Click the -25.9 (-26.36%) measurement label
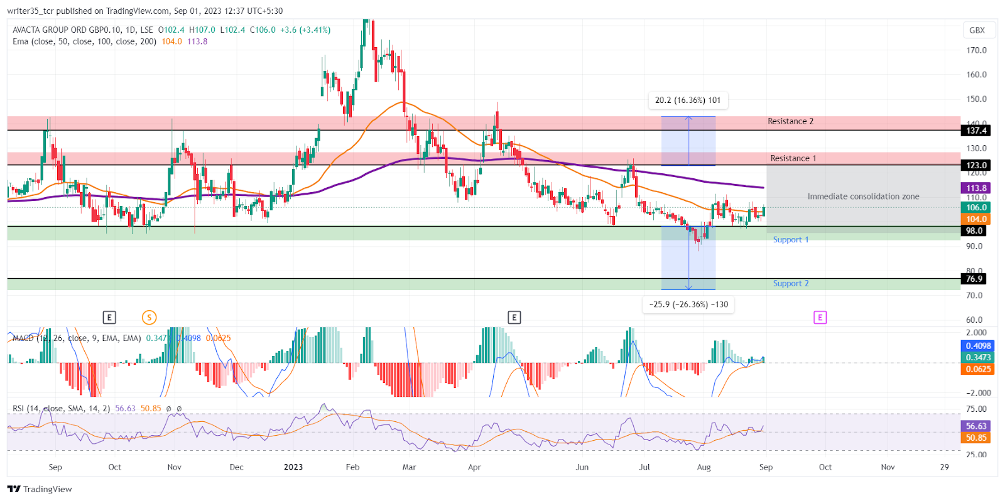 point(688,304)
